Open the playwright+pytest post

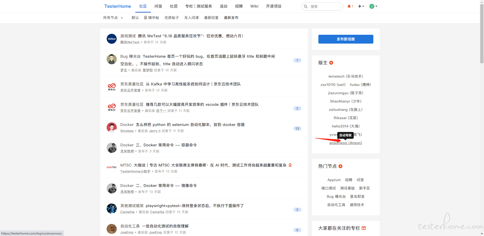(195, 206)
